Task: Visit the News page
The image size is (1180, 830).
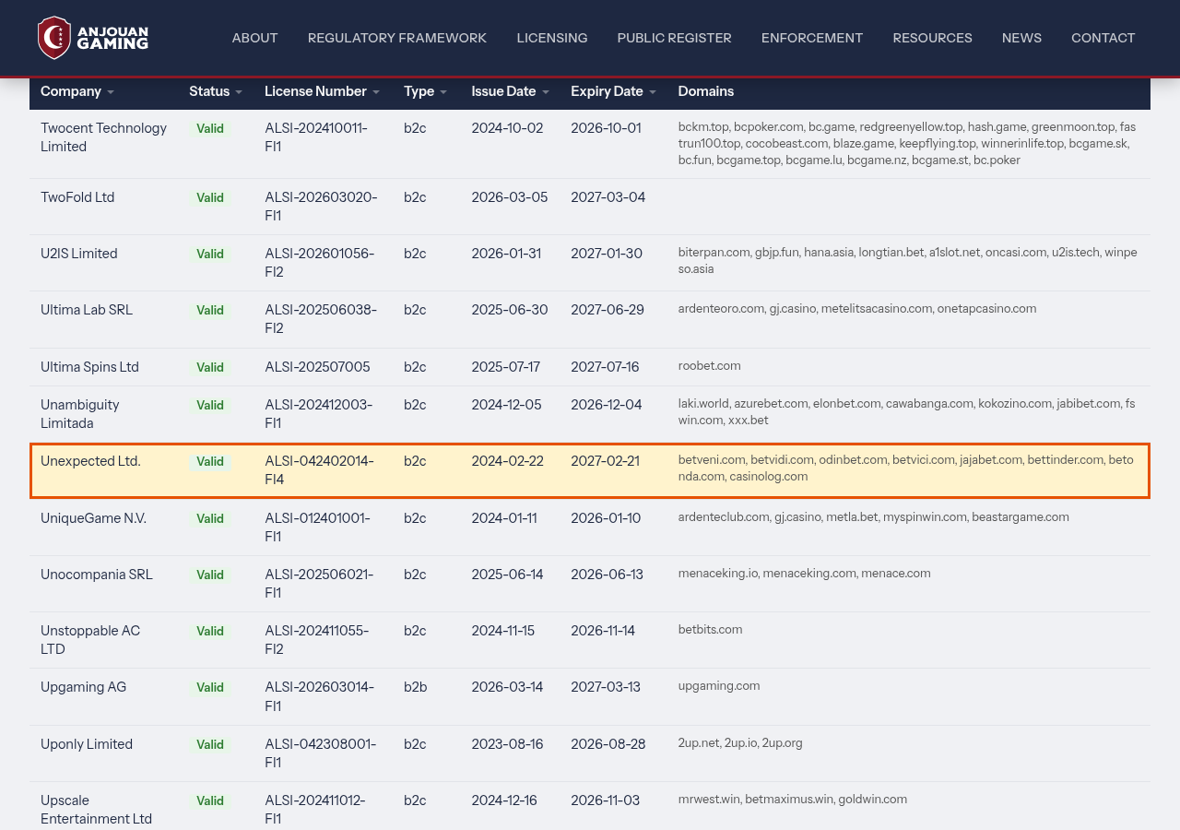Action: click(1021, 38)
